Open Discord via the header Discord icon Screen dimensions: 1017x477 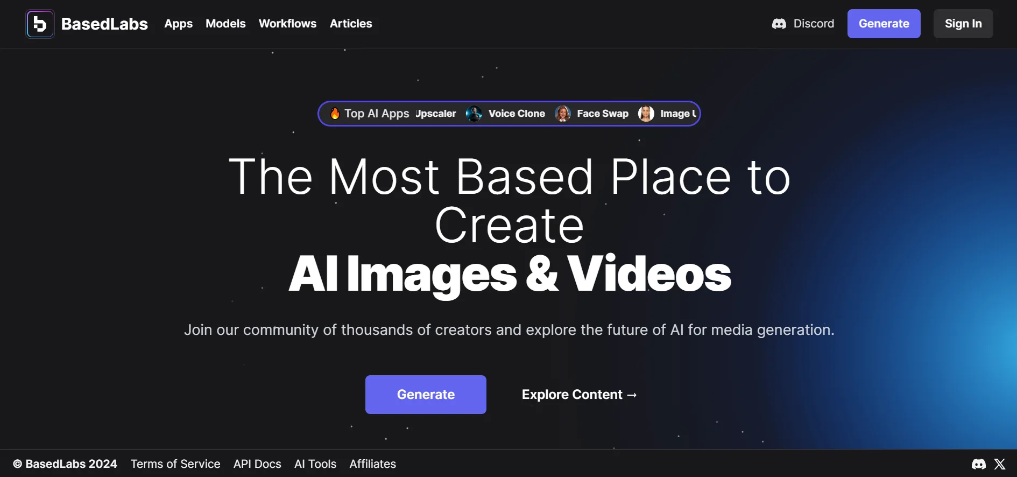pyautogui.click(x=779, y=24)
